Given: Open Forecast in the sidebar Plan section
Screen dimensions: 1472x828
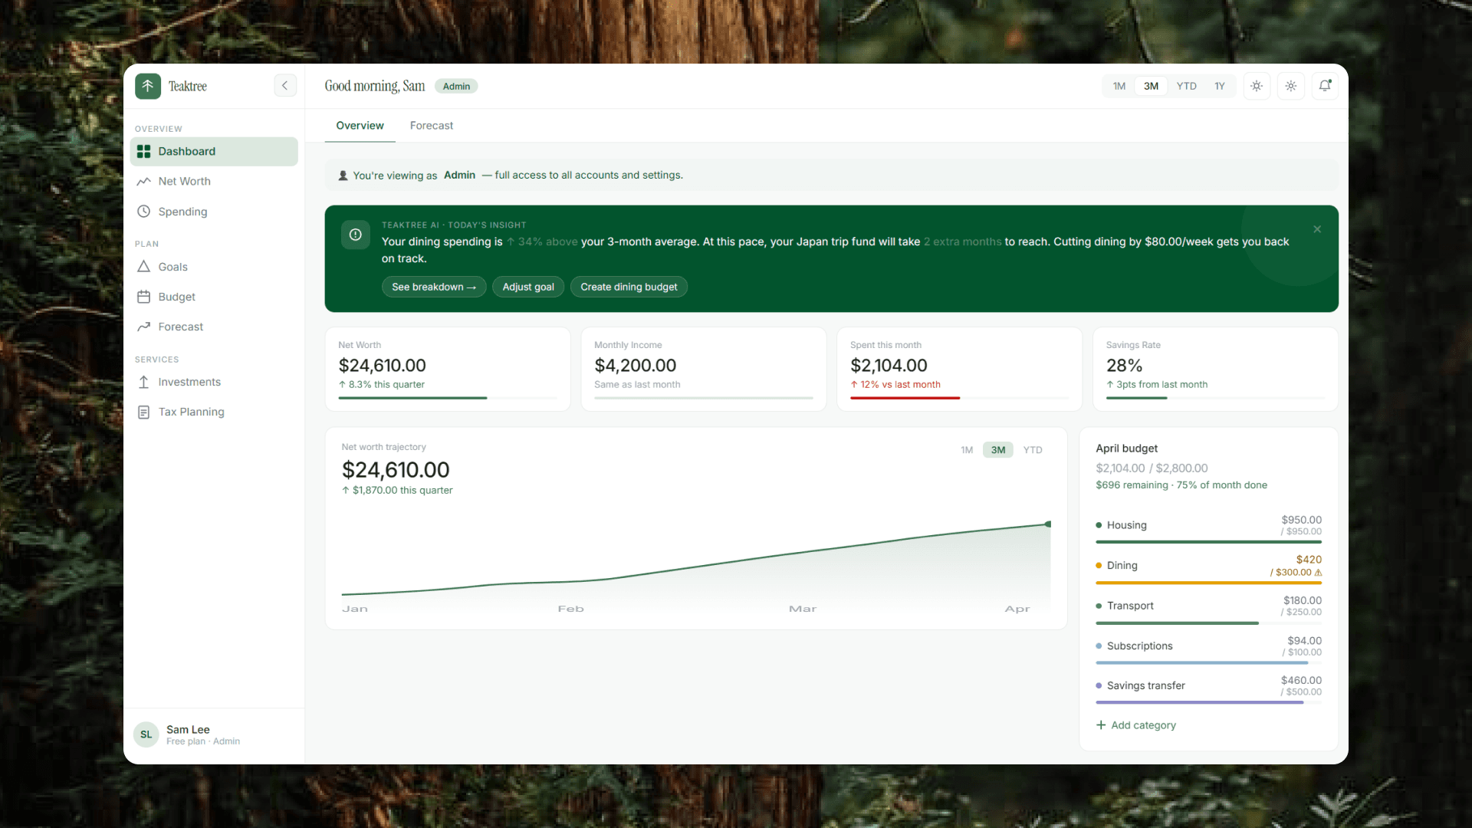Looking at the screenshot, I should pos(214,327).
